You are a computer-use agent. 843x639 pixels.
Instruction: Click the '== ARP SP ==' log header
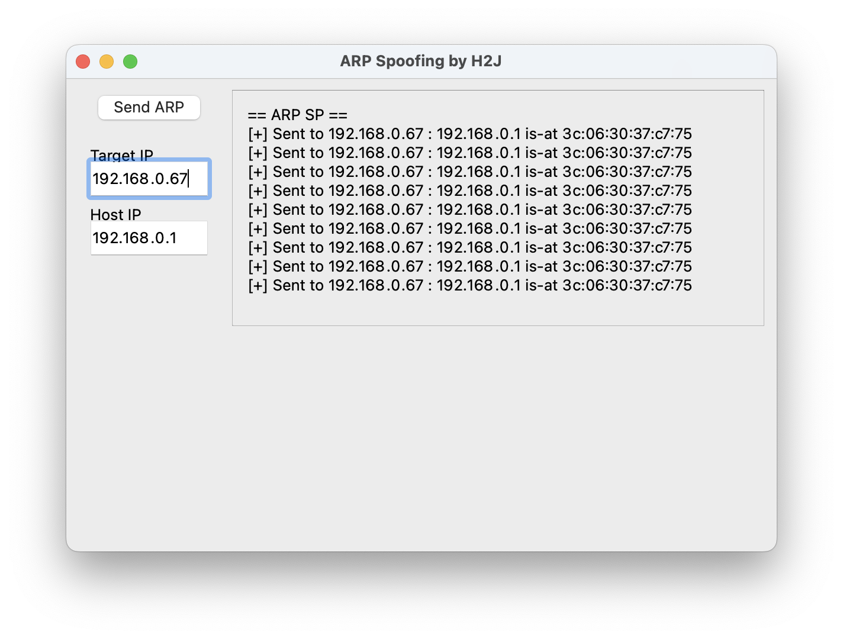[x=298, y=115]
